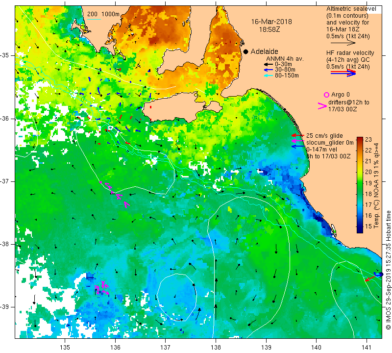Click the latitude axis label -37
The width and height of the screenshot is (392, 353).
(5, 181)
